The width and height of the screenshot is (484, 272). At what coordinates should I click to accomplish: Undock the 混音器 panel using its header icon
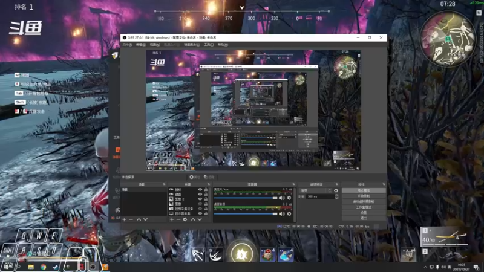tap(293, 184)
